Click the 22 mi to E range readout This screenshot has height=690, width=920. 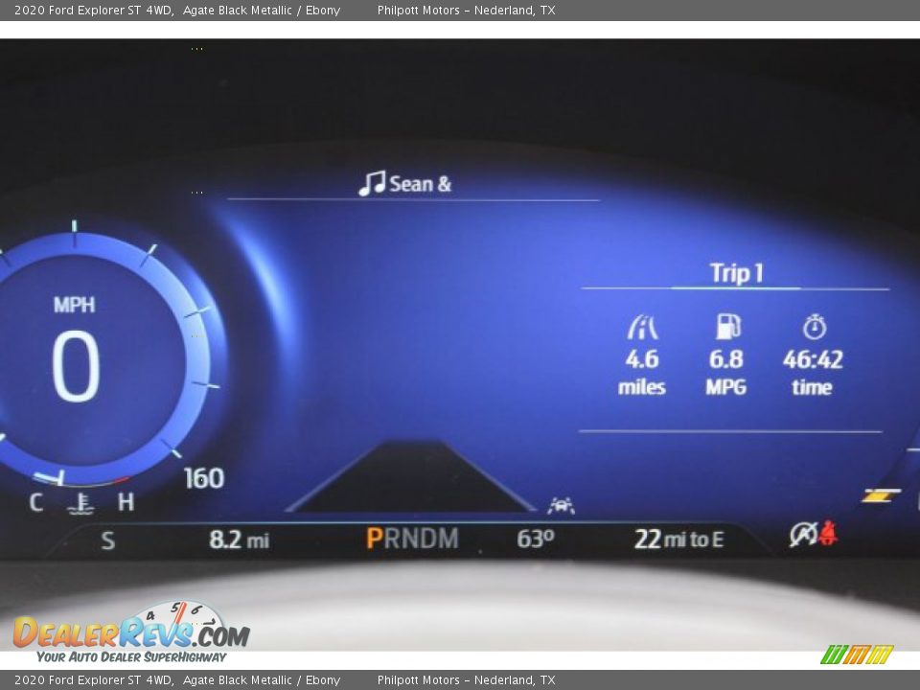pos(678,540)
